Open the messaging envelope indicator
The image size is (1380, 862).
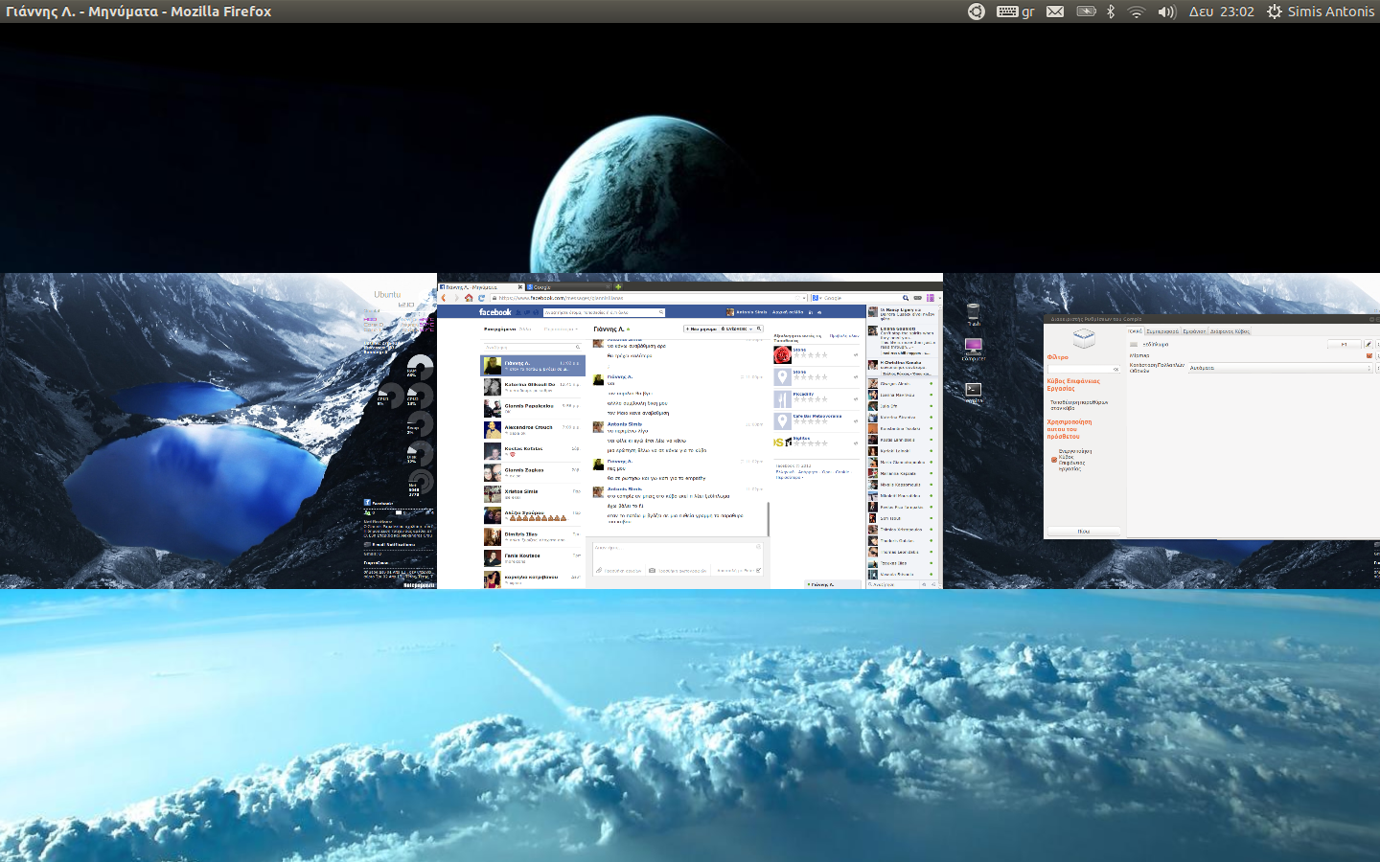tap(1055, 11)
